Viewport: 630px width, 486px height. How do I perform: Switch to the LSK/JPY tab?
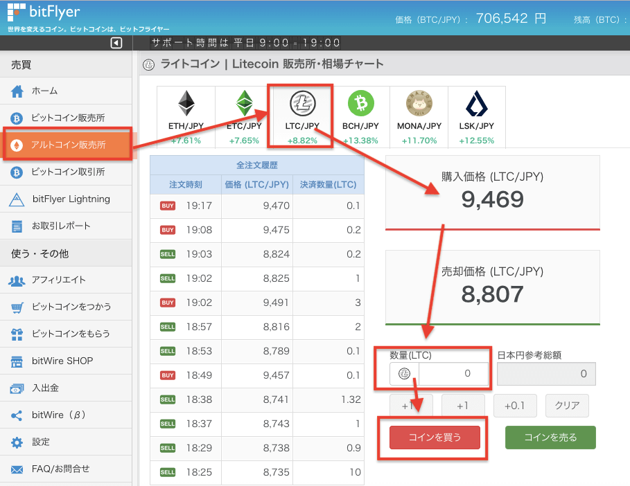477,117
